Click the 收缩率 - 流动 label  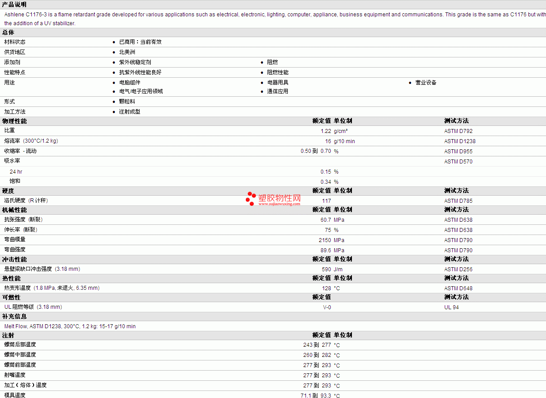pyautogui.click(x=20, y=151)
